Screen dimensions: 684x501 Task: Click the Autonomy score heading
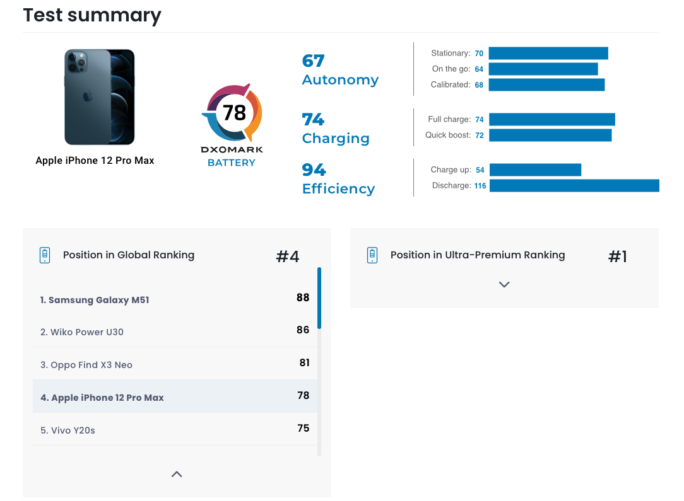(x=340, y=70)
